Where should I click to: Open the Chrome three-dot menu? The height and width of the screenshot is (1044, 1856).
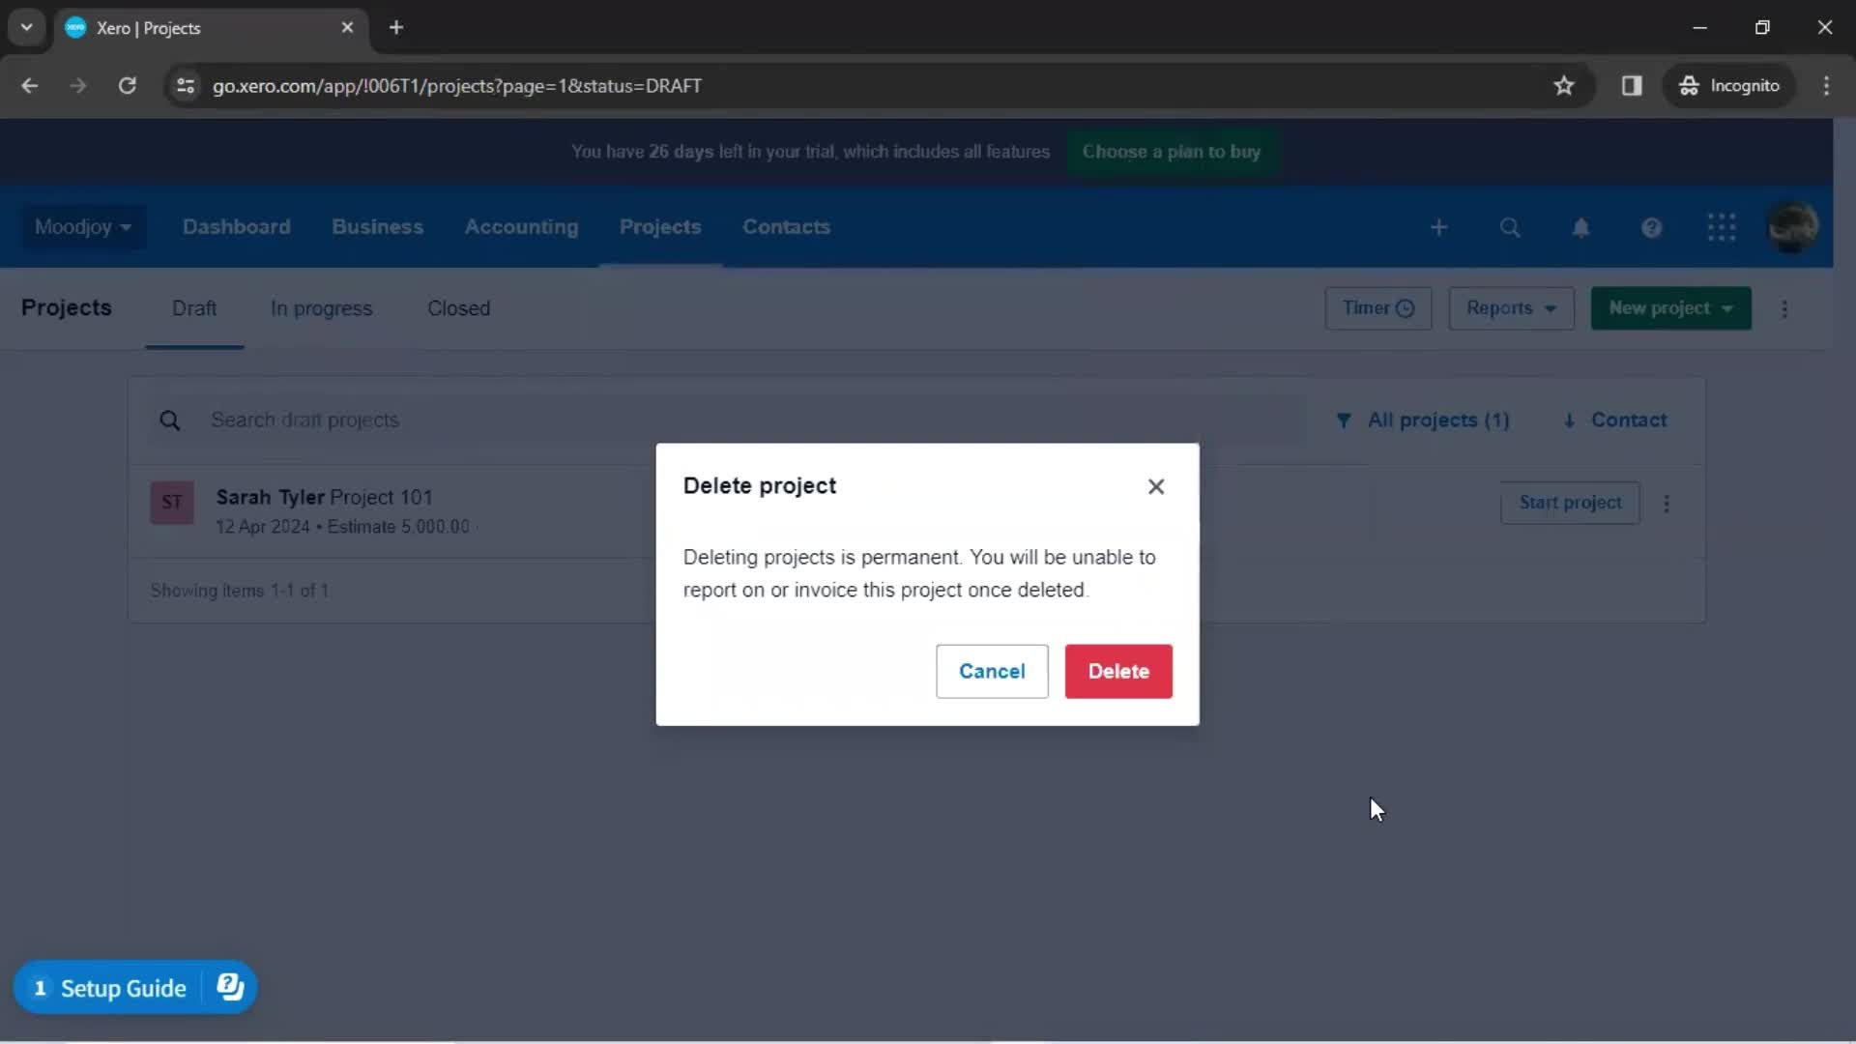pos(1826,86)
